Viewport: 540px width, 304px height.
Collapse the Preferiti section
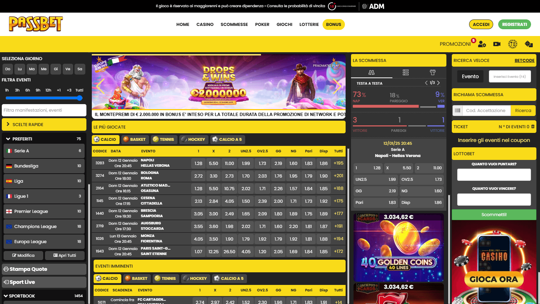pos(44,139)
